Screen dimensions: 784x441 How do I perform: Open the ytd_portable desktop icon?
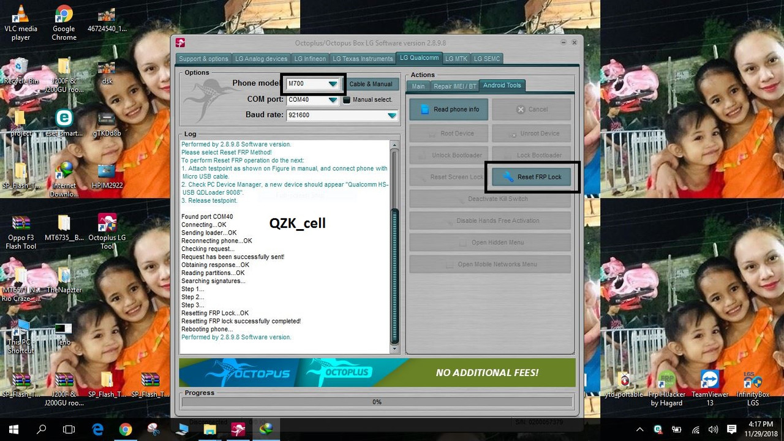pos(624,384)
